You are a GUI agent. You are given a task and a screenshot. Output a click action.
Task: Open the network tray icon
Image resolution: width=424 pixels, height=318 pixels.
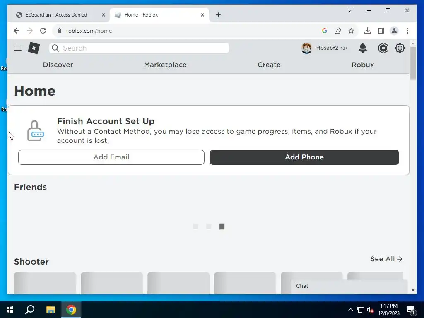tap(361, 310)
